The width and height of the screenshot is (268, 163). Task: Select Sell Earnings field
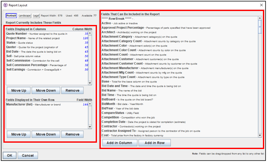click(x=47, y=69)
